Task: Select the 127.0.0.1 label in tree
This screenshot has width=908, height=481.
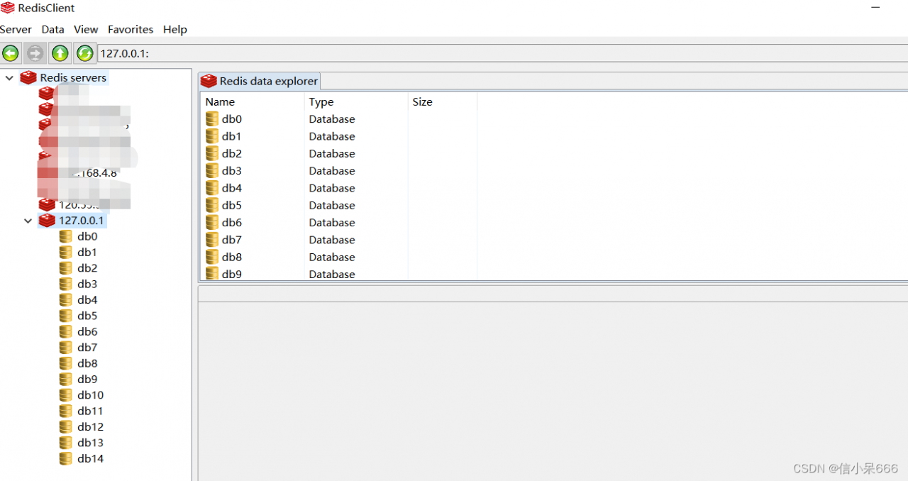Action: [82, 221]
